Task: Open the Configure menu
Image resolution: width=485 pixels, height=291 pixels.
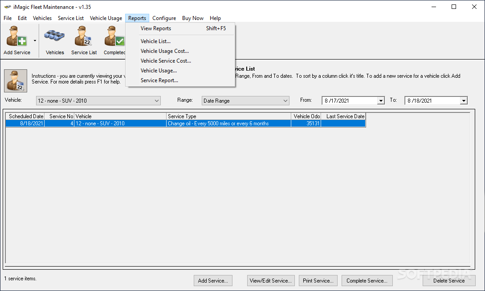Action: pyautogui.click(x=164, y=18)
